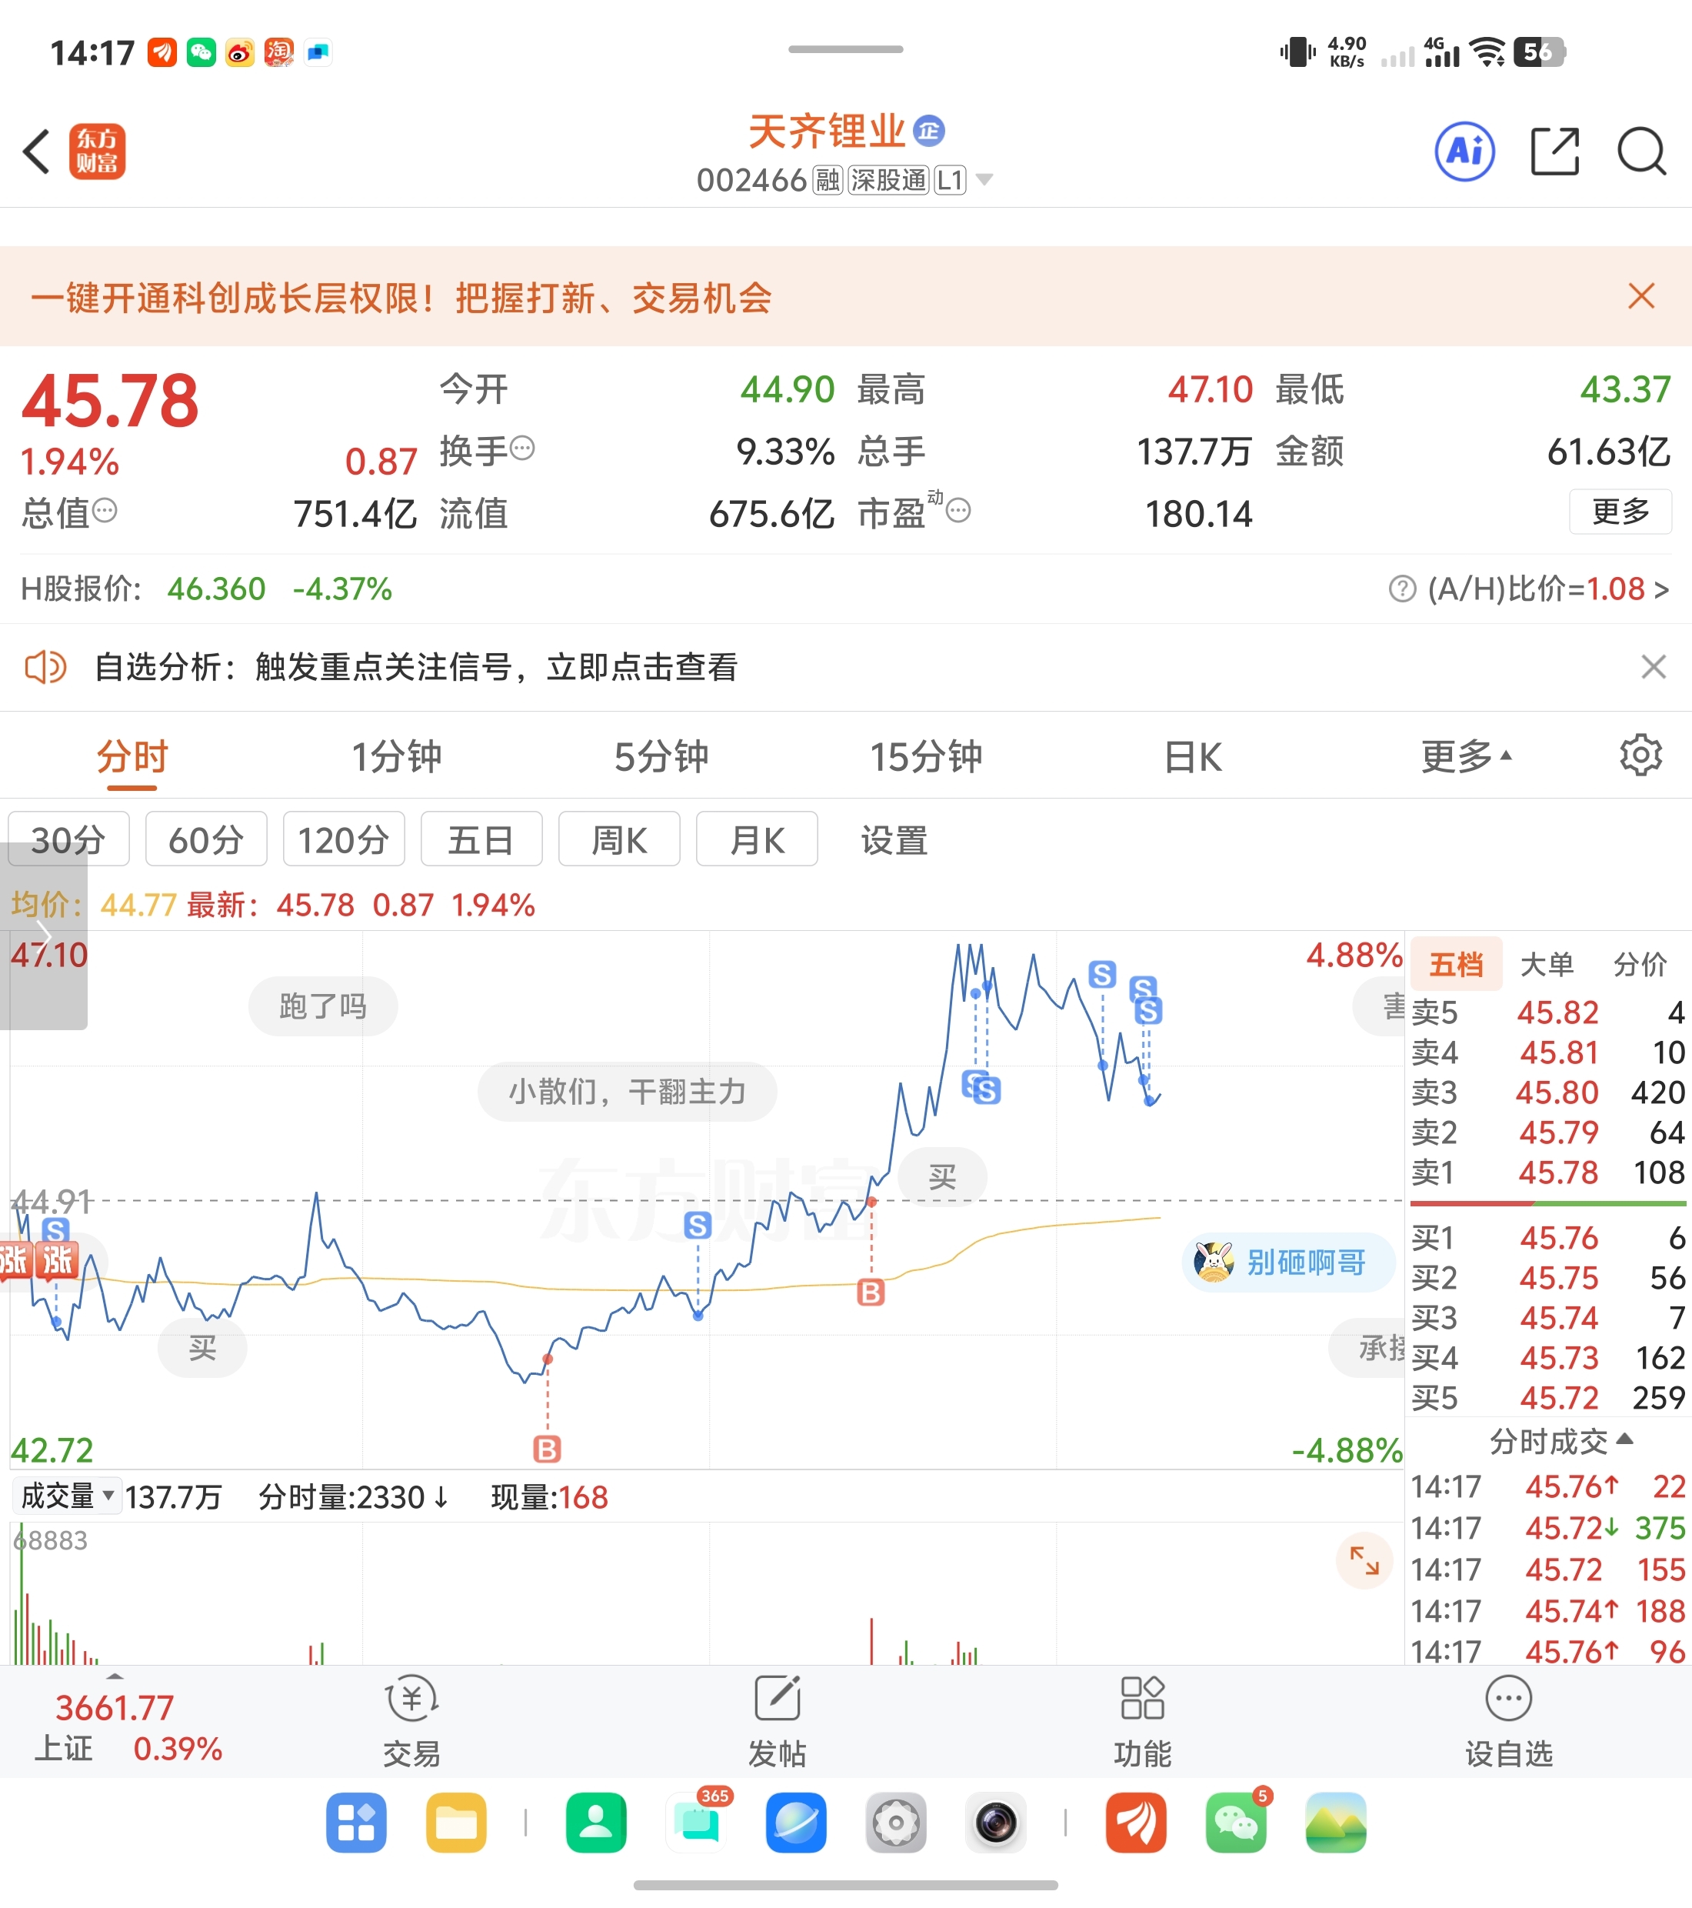
Task: Select the 分时 tab
Action: point(132,756)
